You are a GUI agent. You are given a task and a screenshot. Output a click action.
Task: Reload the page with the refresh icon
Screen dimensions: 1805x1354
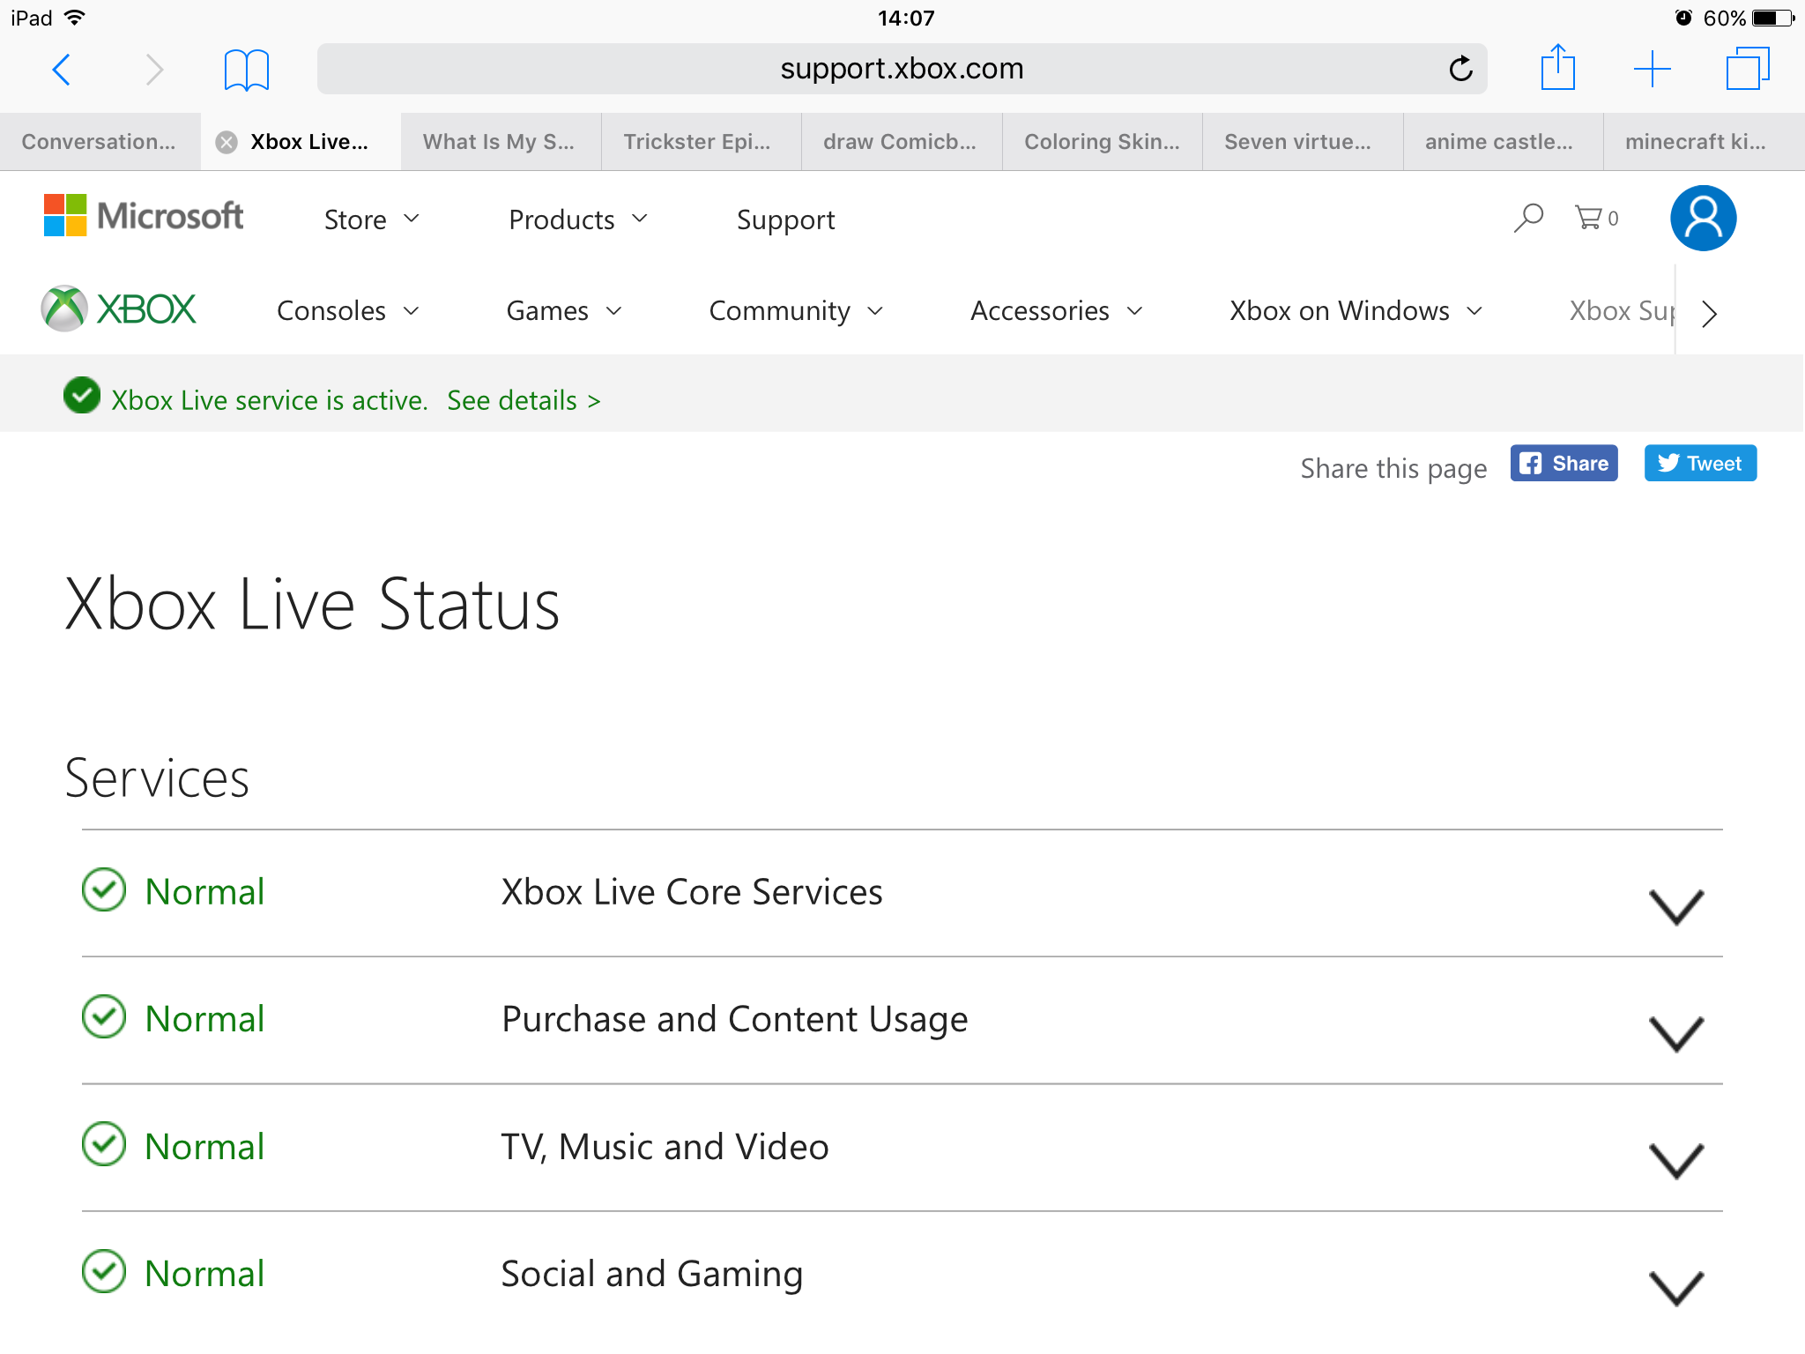1460,68
